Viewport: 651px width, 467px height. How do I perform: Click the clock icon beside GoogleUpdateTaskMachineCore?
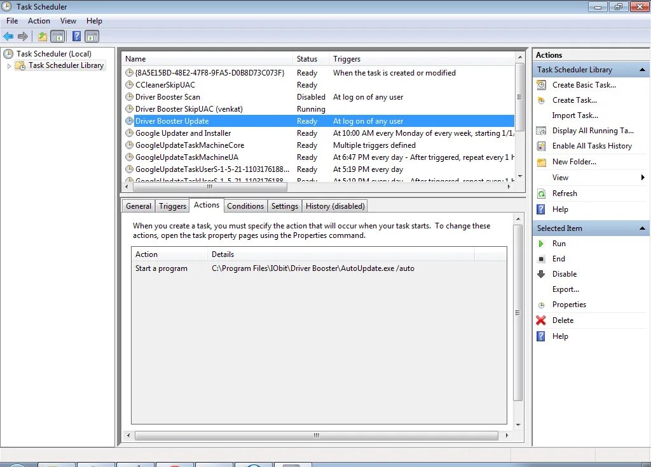click(x=129, y=145)
